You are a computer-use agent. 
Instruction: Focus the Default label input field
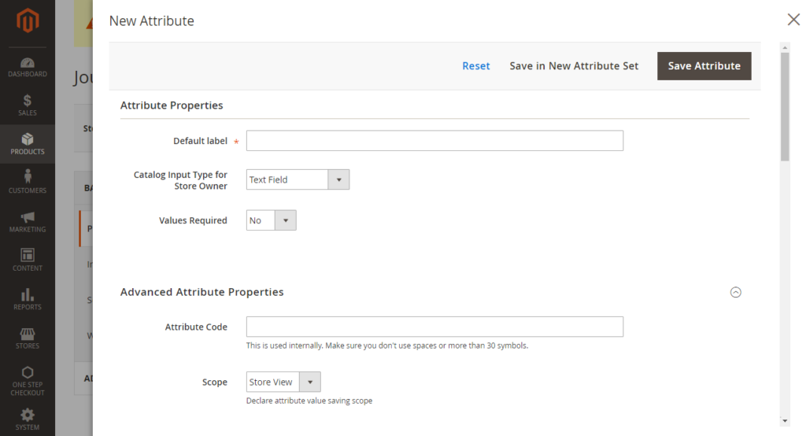point(434,140)
